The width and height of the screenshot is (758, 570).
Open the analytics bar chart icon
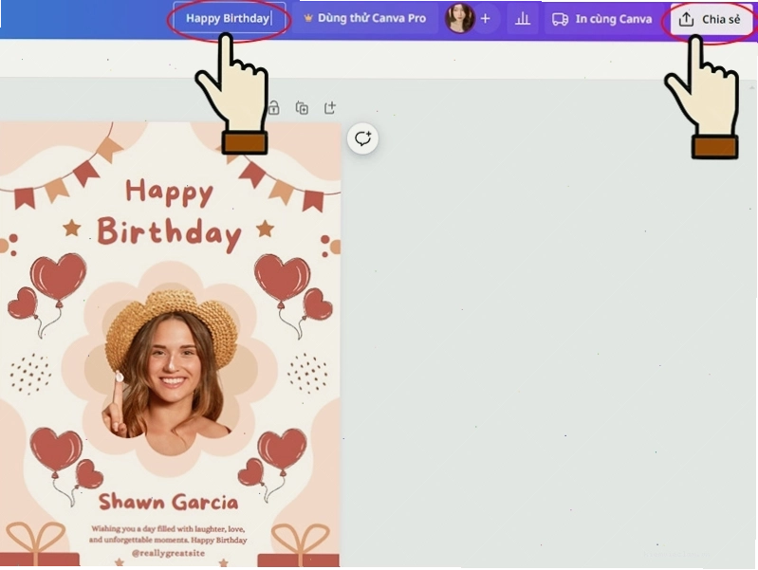(523, 19)
